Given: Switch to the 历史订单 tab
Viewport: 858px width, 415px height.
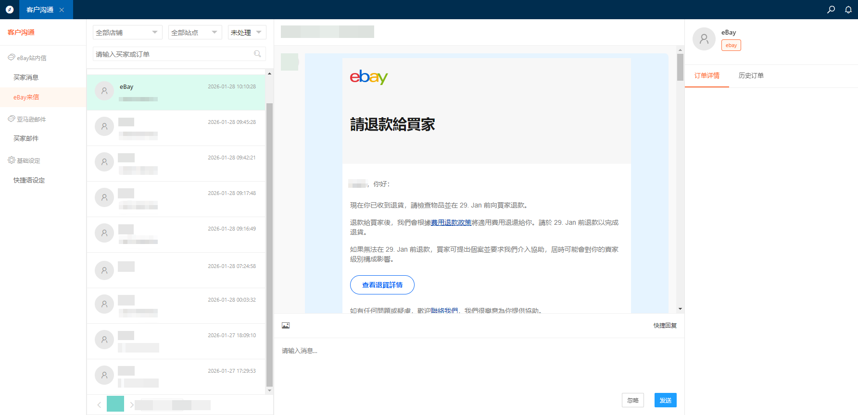Looking at the screenshot, I should pyautogui.click(x=751, y=75).
